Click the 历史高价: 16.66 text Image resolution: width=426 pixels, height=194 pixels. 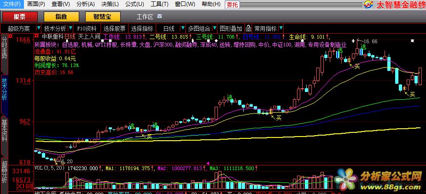(54, 72)
